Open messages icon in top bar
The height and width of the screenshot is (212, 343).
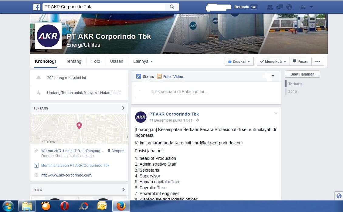tap(280, 7)
